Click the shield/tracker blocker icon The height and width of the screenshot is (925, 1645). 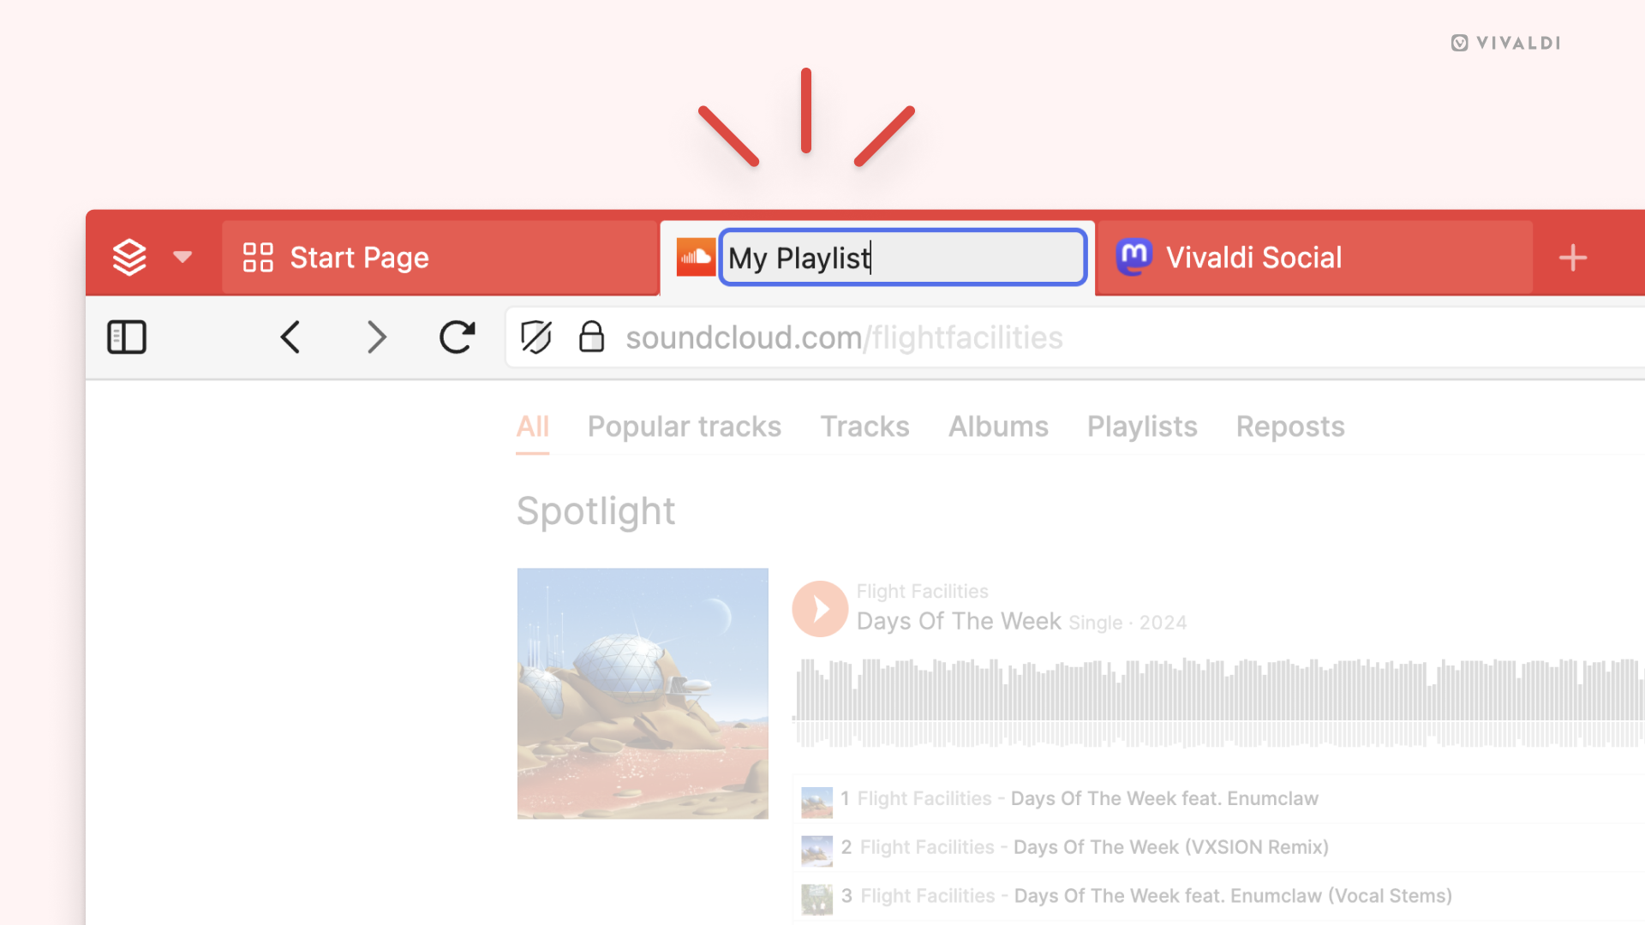click(535, 337)
